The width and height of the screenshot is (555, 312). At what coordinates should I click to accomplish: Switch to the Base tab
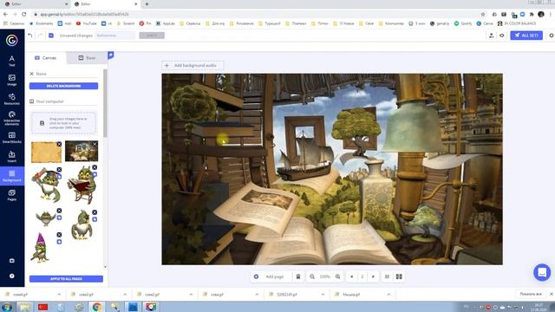click(87, 58)
